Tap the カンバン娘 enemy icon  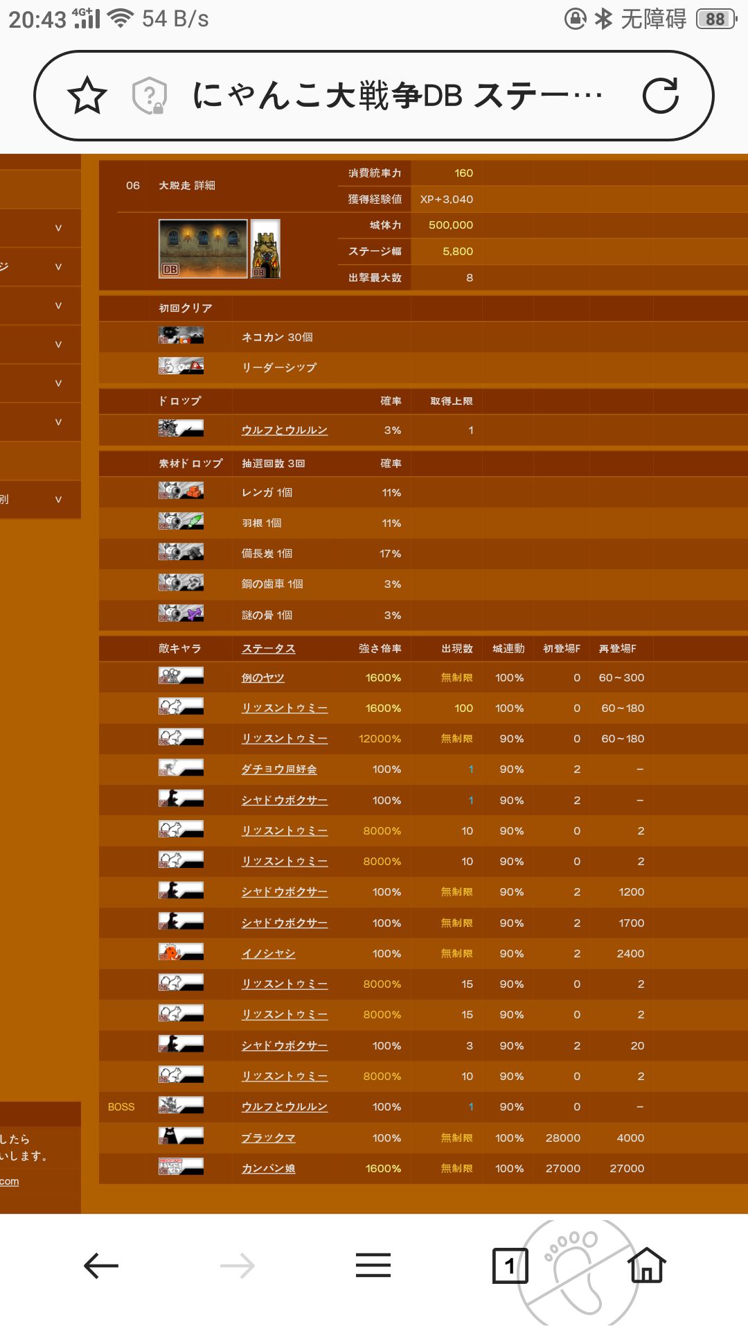pos(181,1167)
